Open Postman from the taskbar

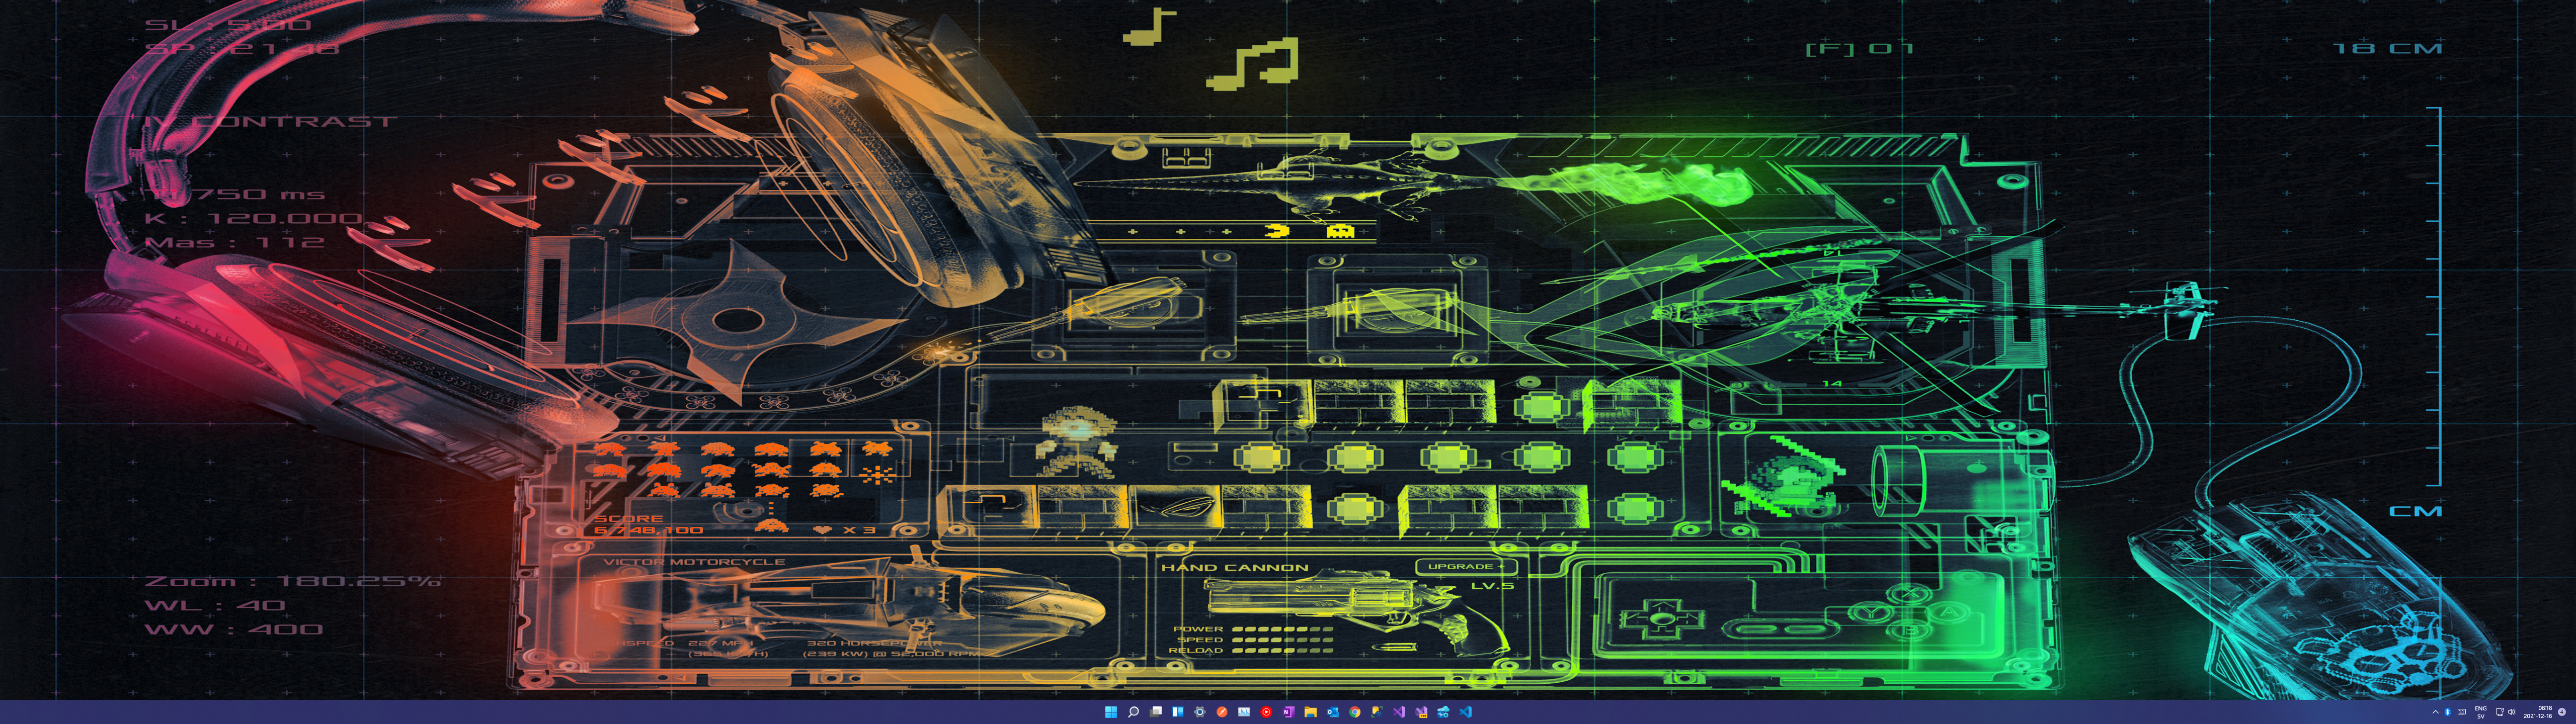coord(1222,712)
